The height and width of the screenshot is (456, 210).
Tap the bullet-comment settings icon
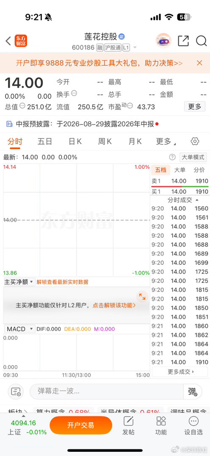pyautogui.click(x=16, y=392)
